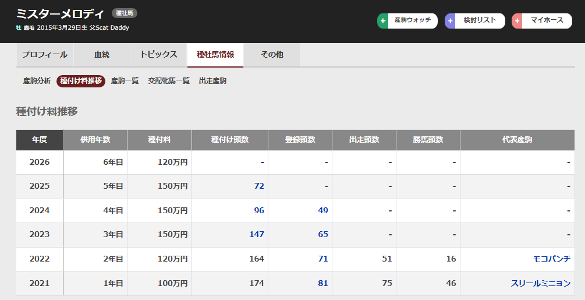
Task: Click the 2025 year cell
Action: tap(40, 186)
